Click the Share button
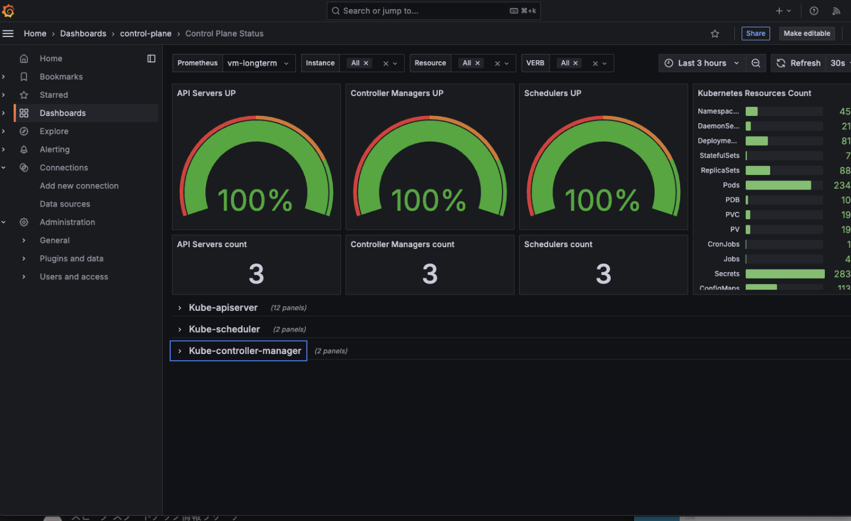 pos(756,33)
